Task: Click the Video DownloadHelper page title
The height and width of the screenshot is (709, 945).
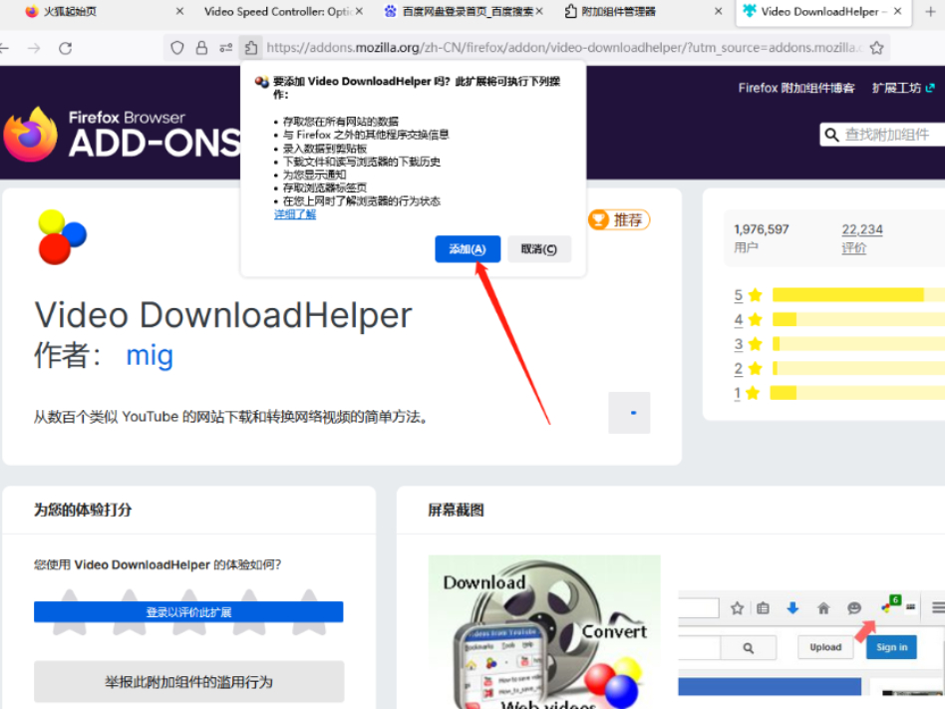Action: [x=223, y=315]
